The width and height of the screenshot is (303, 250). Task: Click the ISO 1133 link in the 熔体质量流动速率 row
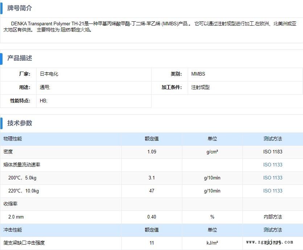273,165
